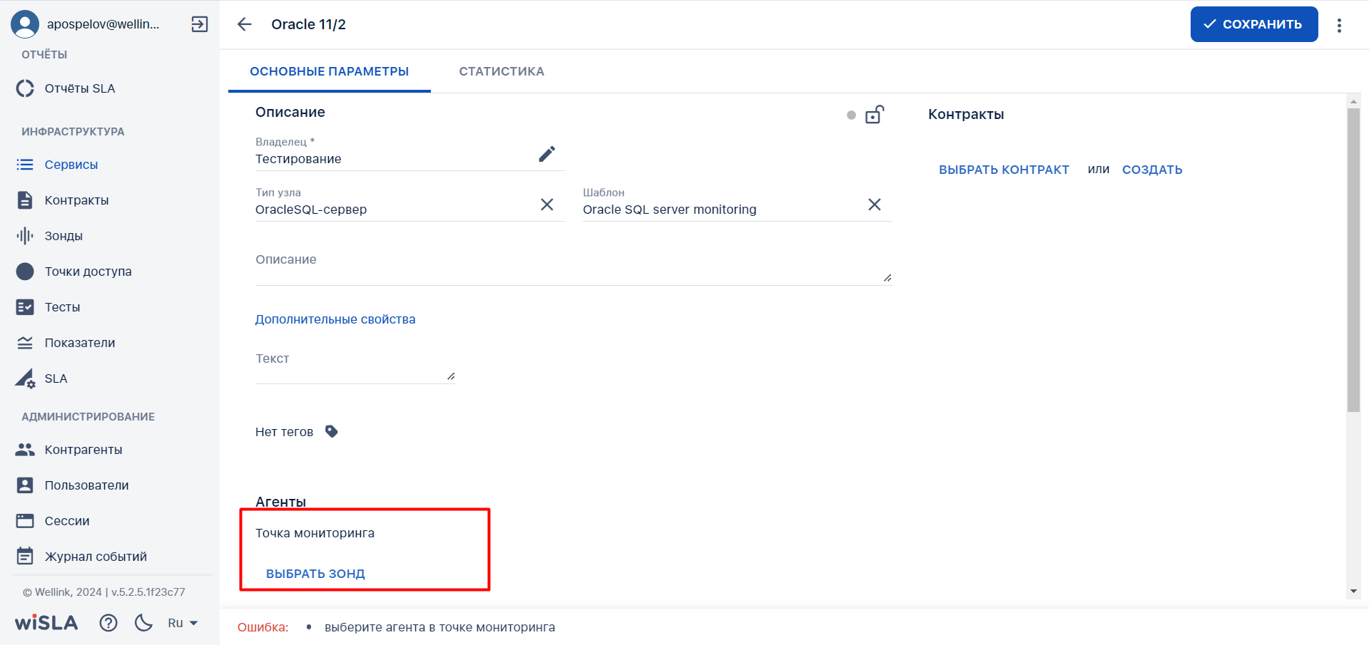Open the Ru language dropdown

pos(183,623)
